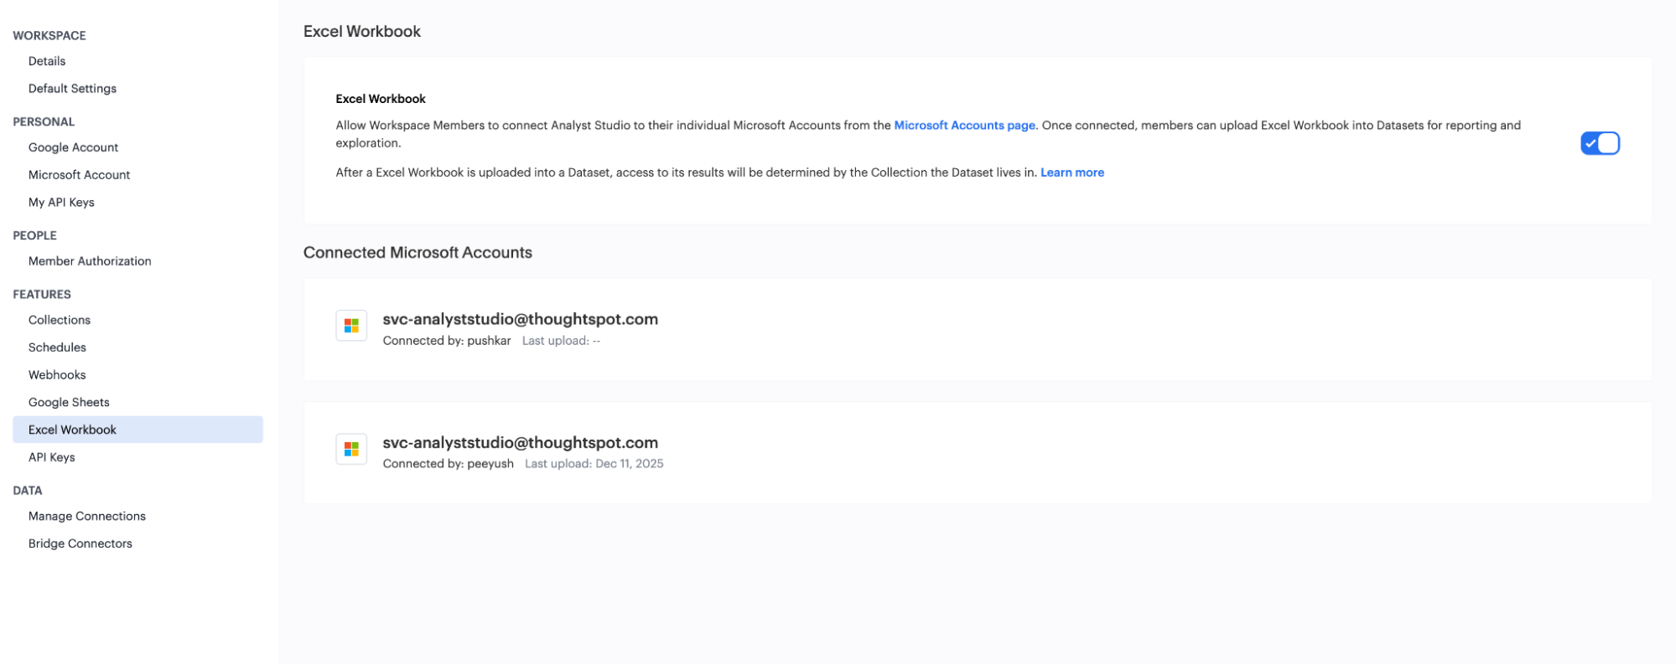
Task: Go to Schedules settings
Action: coord(57,347)
